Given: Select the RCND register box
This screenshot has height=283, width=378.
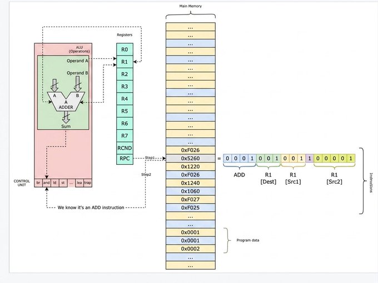Looking at the screenshot, I should [125, 148].
